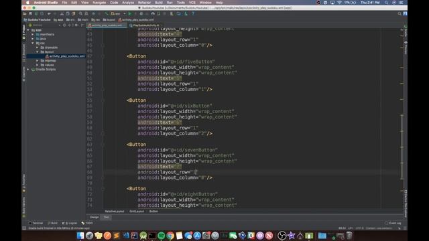Select the Text tab below editor
Screen dimensions: 429x241
tap(106, 217)
